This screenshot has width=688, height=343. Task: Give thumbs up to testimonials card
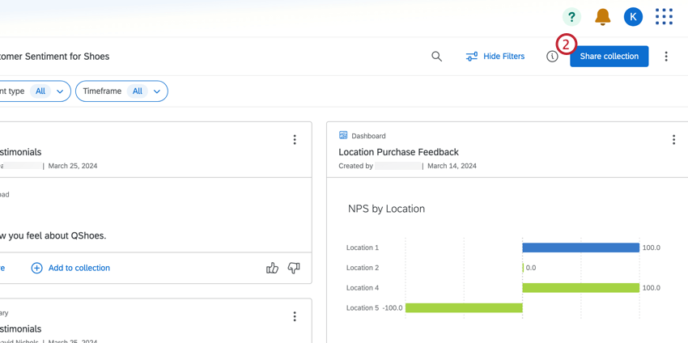(272, 268)
